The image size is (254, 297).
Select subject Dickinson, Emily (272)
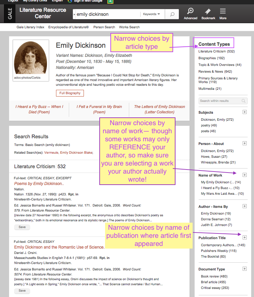(217, 119)
